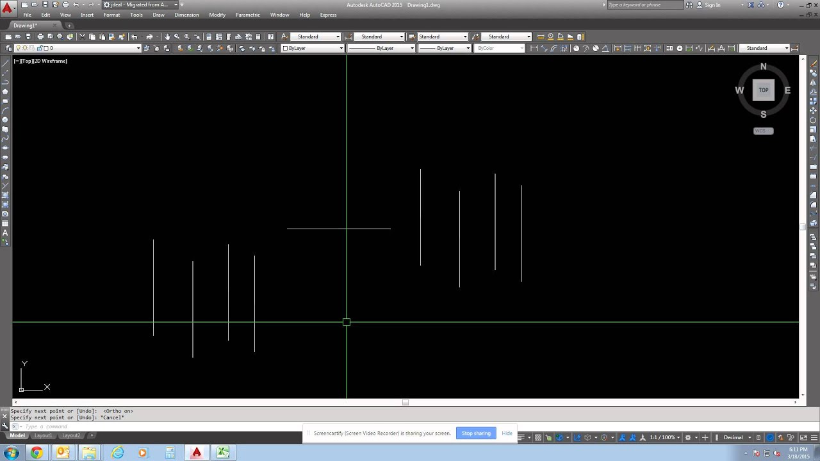Screen dimensions: 820x461
Task: Click the Open folder icon in quick access toolbar
Action: (x=35, y=4)
